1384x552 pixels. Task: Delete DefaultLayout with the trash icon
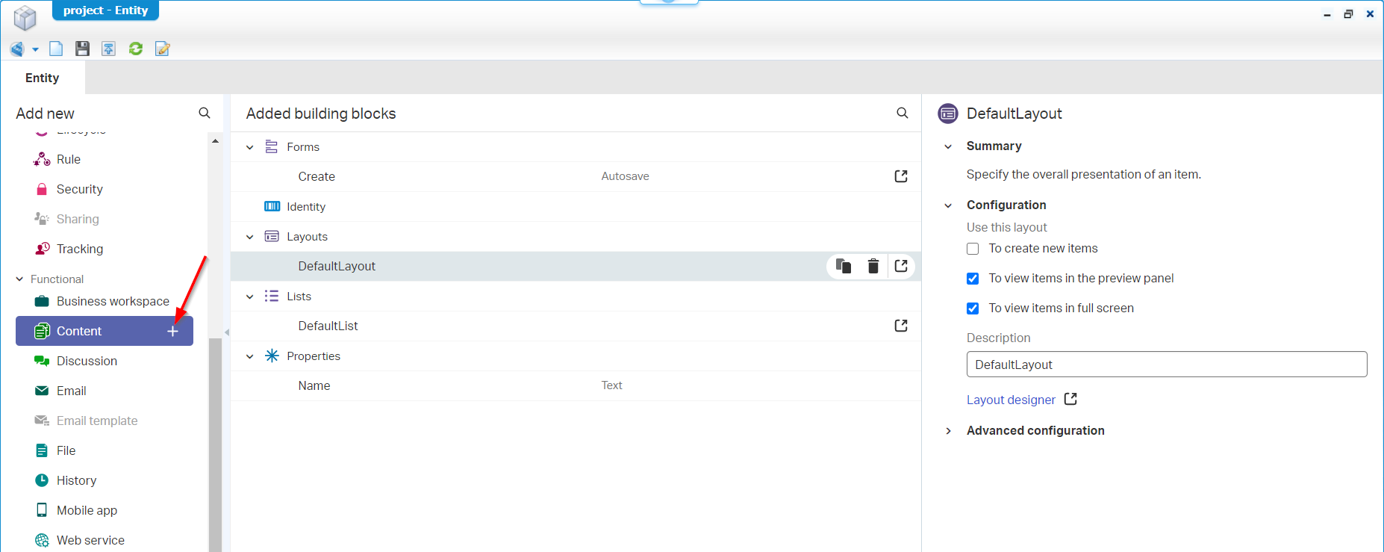pyautogui.click(x=873, y=266)
